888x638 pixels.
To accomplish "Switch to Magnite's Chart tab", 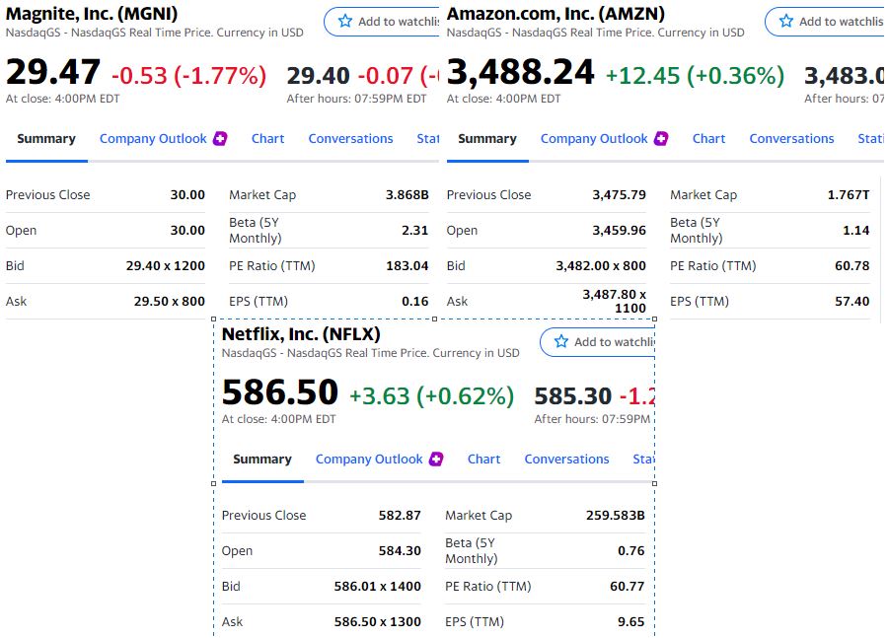I will (267, 139).
